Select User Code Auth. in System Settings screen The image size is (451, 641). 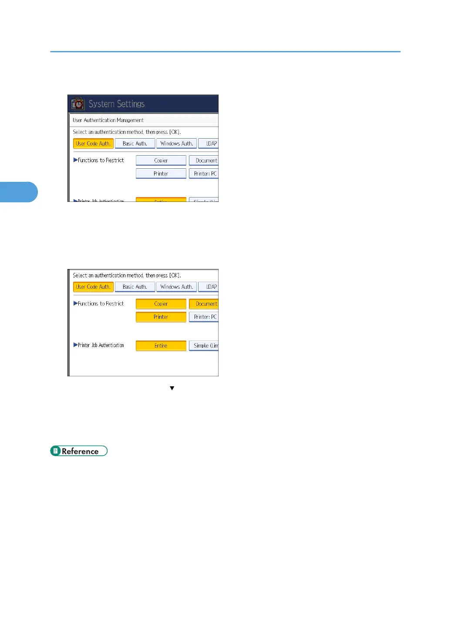(93, 143)
